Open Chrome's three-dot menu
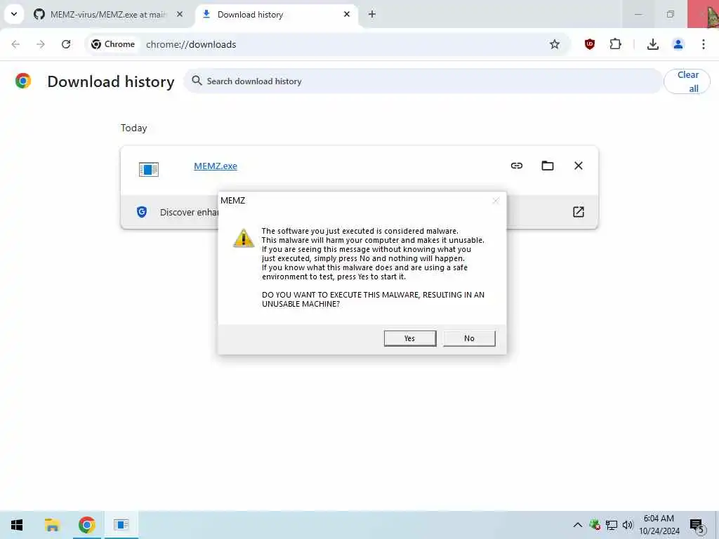The width and height of the screenshot is (719, 539). click(703, 44)
